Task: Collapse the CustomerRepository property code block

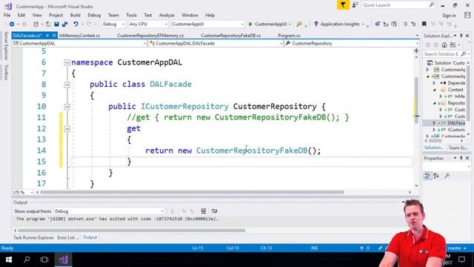Action: coord(67,107)
